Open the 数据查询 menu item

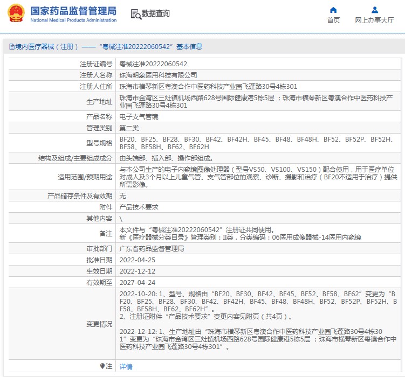tap(155, 14)
